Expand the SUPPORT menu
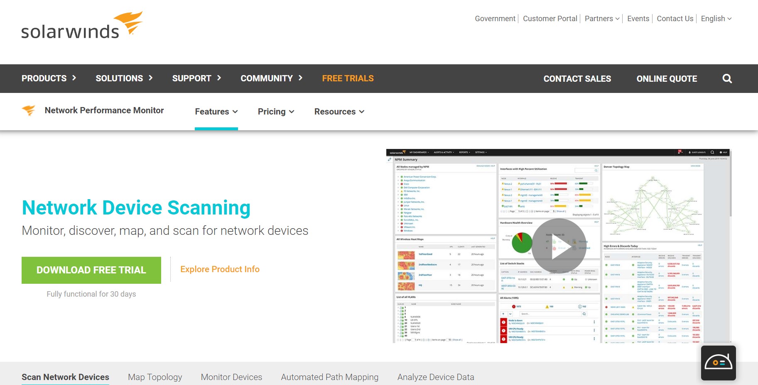Image resolution: width=758 pixels, height=385 pixels. 197,78
